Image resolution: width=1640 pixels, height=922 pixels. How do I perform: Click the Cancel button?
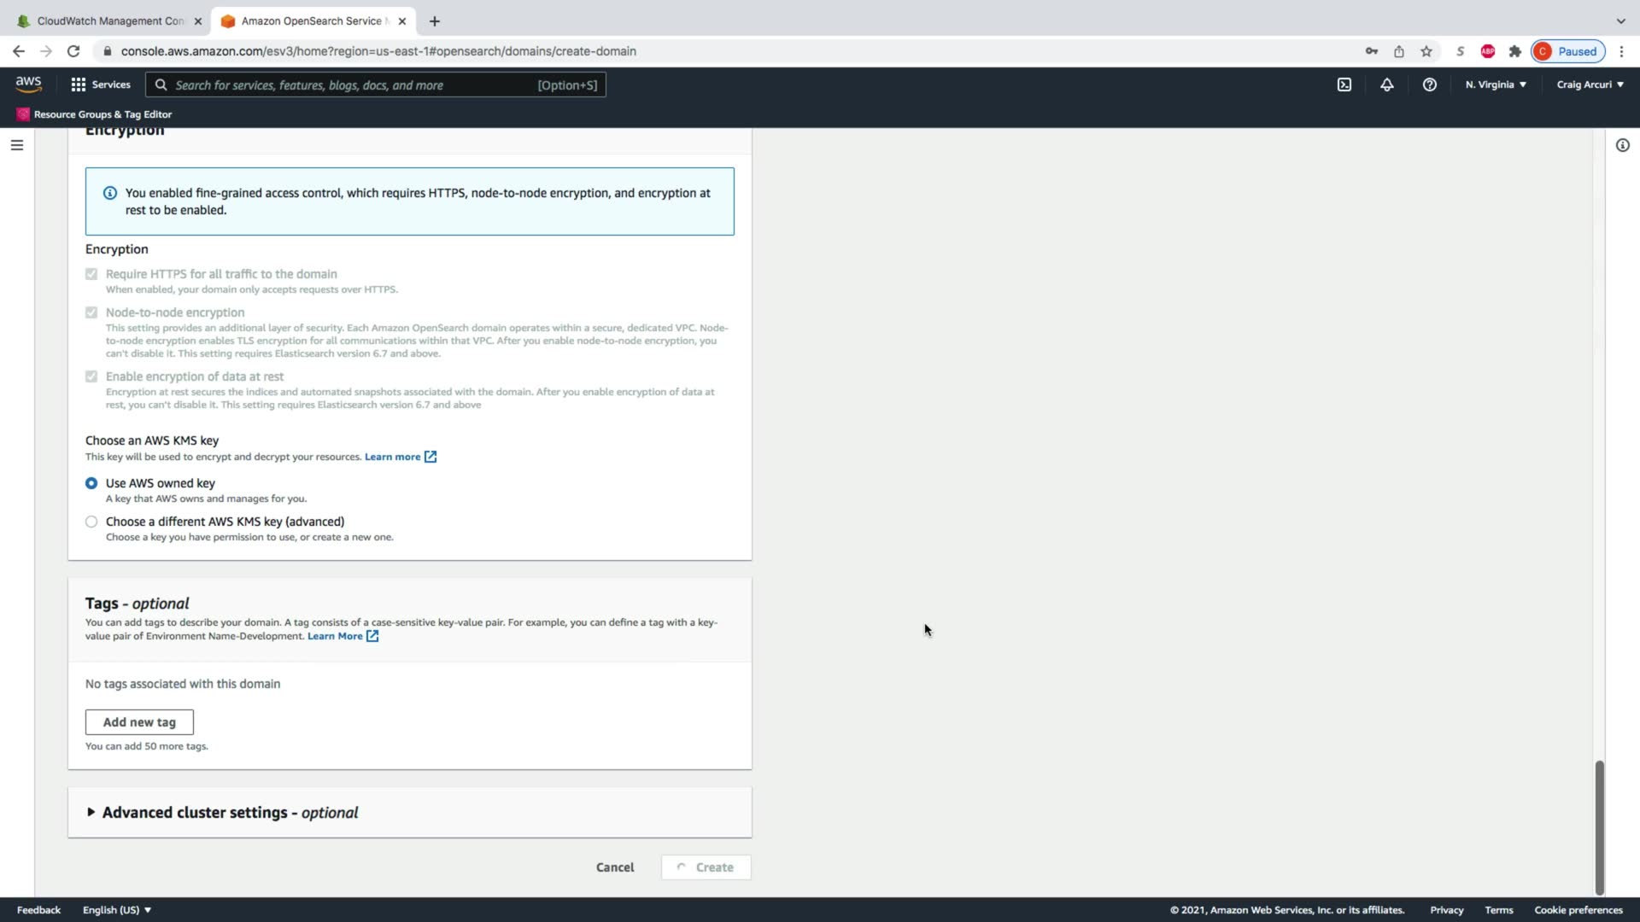click(614, 867)
